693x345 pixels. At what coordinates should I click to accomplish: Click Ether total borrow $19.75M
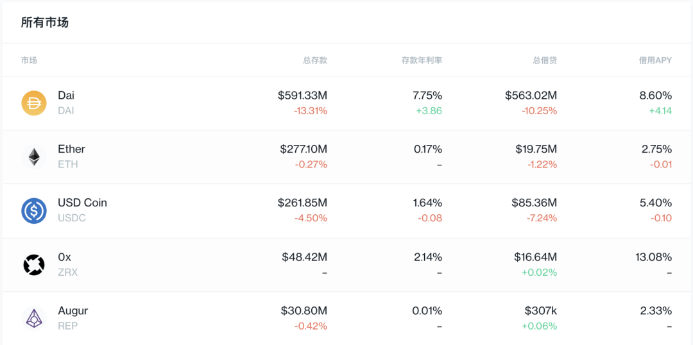tap(536, 149)
